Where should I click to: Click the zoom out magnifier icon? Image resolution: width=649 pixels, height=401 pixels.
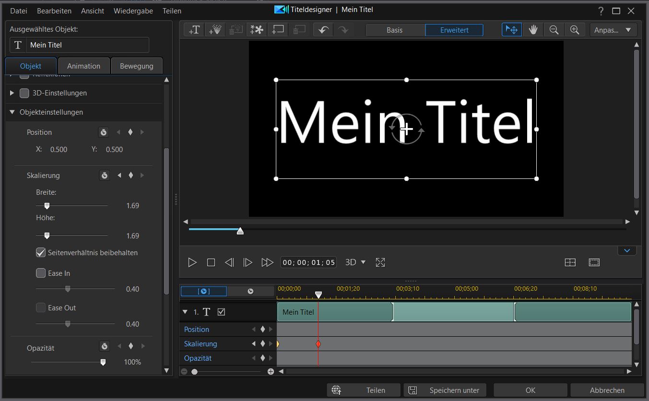click(x=554, y=30)
